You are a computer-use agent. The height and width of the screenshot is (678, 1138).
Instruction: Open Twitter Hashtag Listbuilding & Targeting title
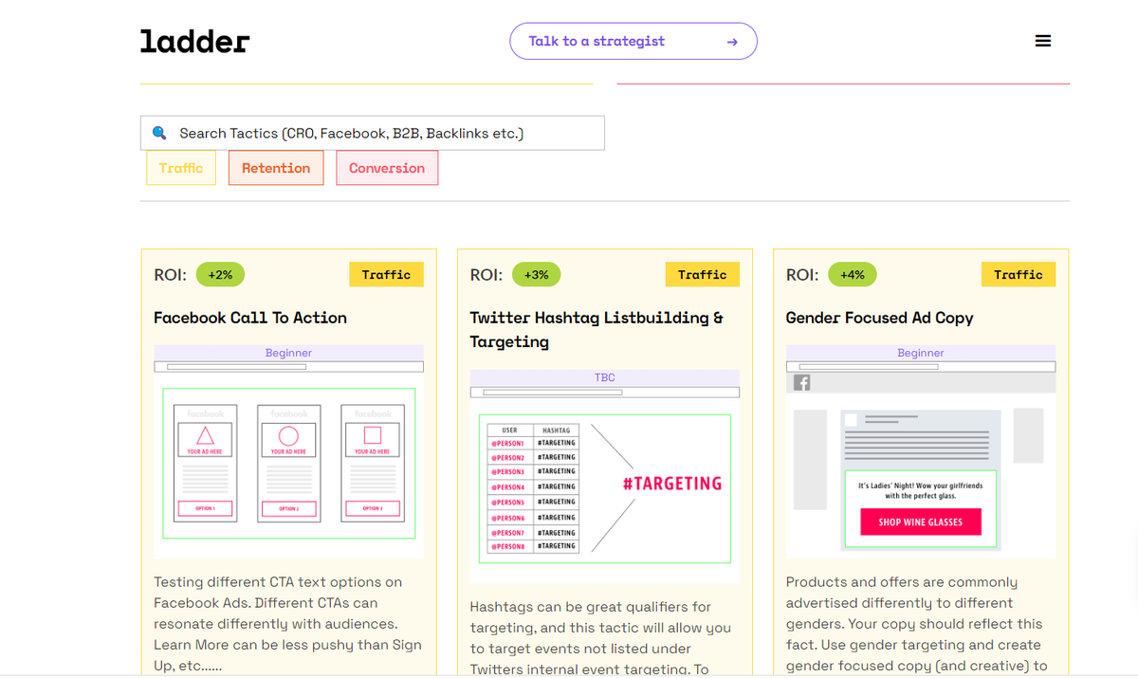click(x=597, y=329)
